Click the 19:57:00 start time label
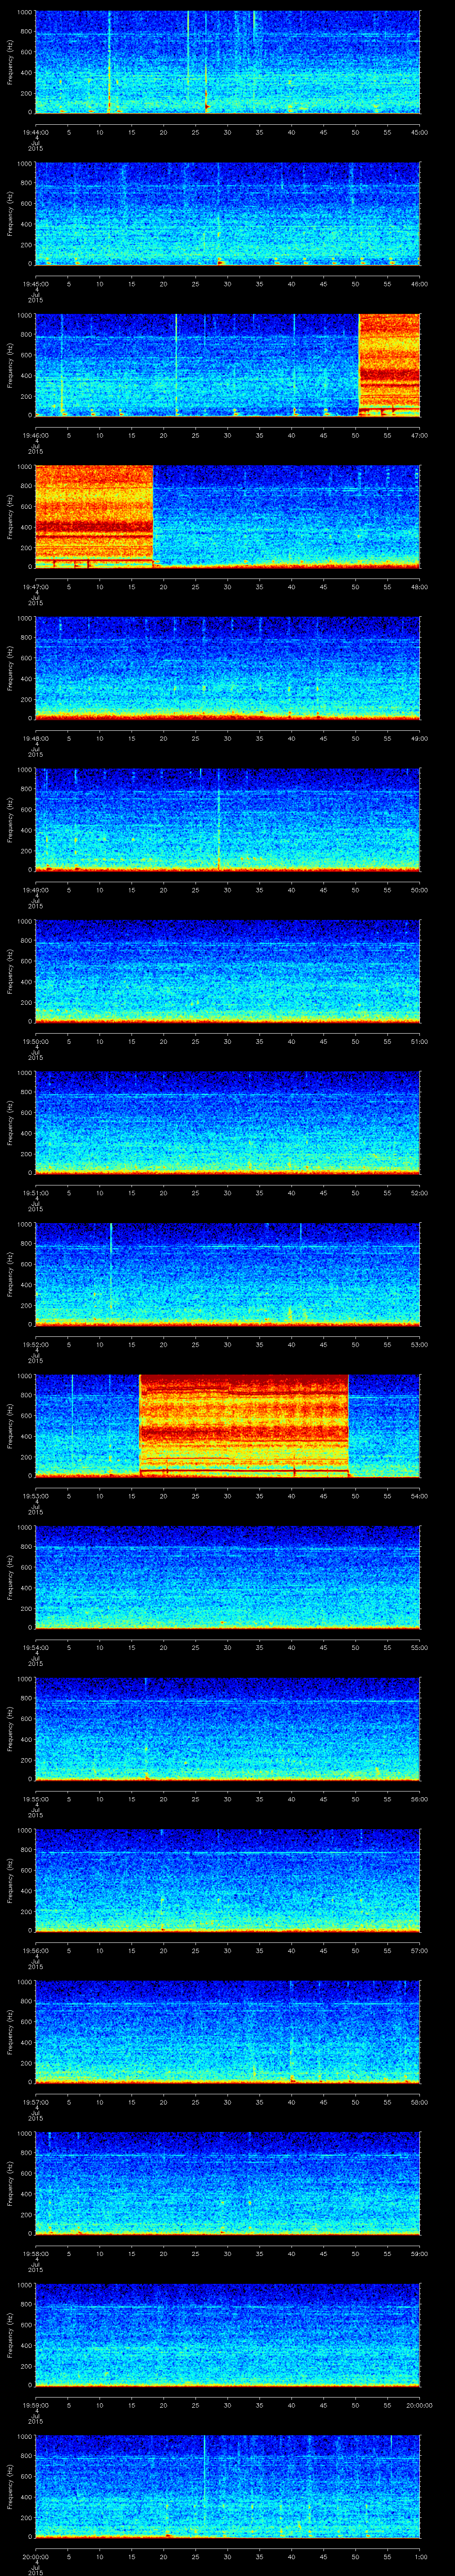455x2576 pixels. (36, 2102)
